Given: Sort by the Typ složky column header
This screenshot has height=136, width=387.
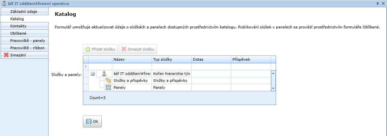Looking at the screenshot, I should [x=171, y=59].
